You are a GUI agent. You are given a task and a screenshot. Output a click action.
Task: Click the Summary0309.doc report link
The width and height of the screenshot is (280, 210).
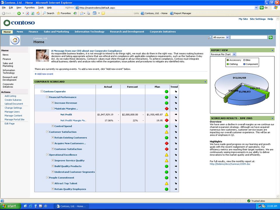(x=230, y=164)
